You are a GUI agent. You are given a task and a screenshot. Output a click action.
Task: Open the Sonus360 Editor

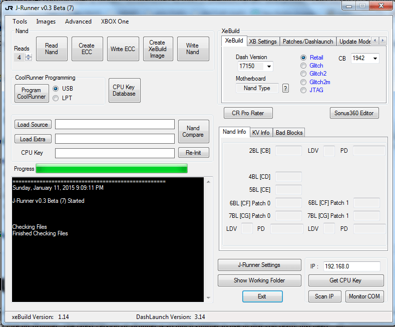tap(354, 113)
